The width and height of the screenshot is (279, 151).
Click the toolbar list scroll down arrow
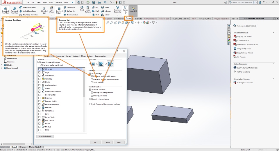(84, 131)
